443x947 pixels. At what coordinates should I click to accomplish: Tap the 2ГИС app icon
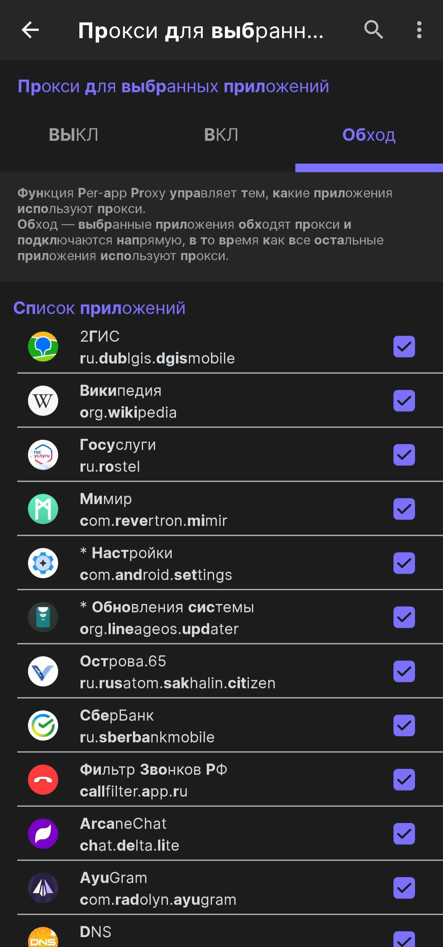click(x=43, y=347)
